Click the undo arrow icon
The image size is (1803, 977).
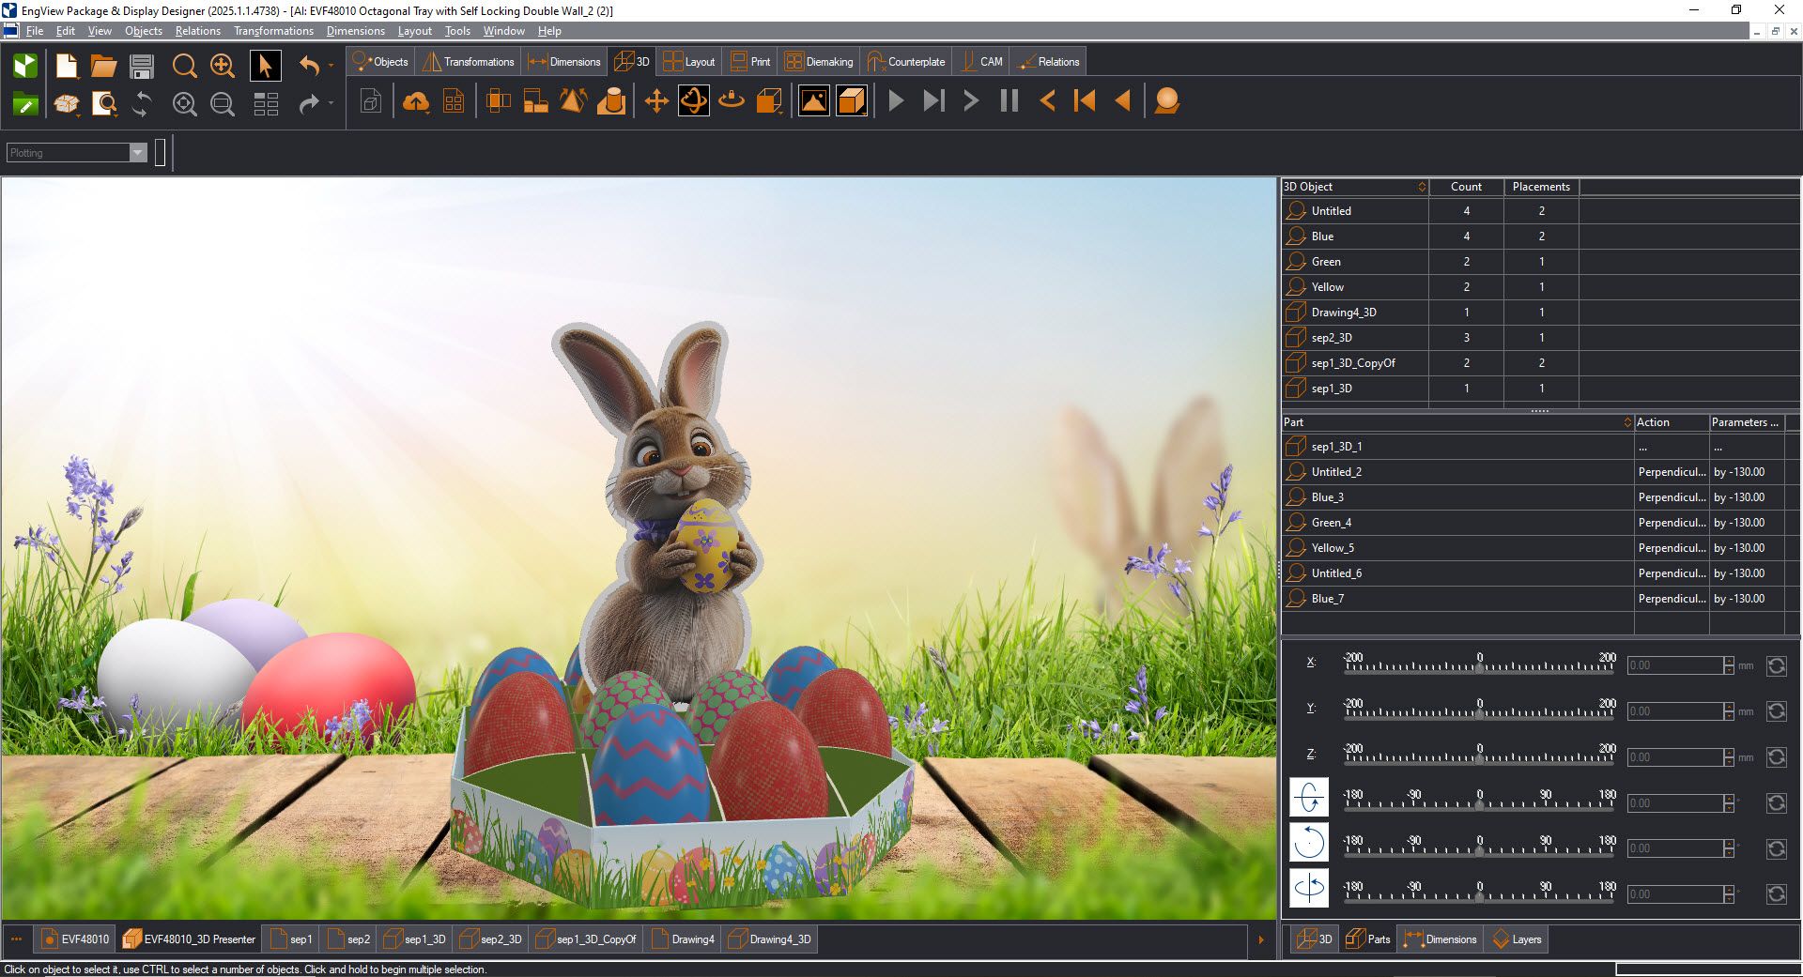(309, 66)
